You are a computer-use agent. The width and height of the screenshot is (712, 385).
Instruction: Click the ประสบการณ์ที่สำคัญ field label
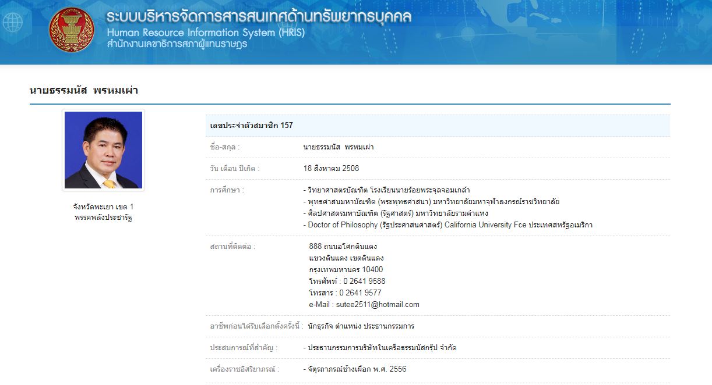click(244, 348)
